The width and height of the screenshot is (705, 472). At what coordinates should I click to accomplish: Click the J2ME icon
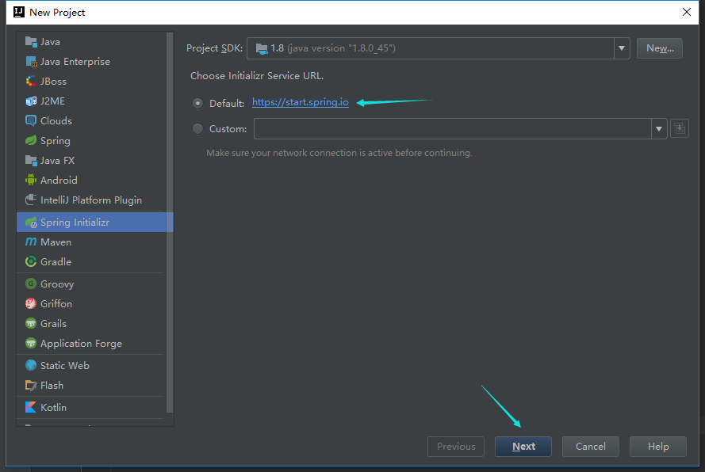click(x=31, y=101)
